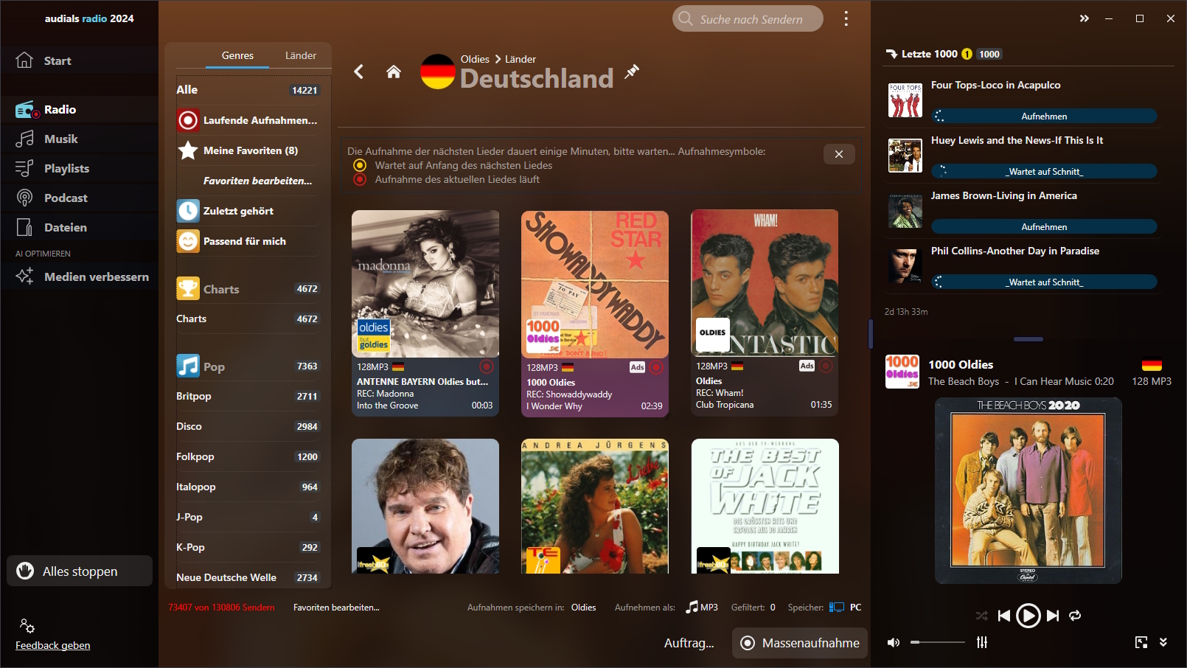Select the K-Pop genre
1187x668 pixels.
tap(248, 547)
